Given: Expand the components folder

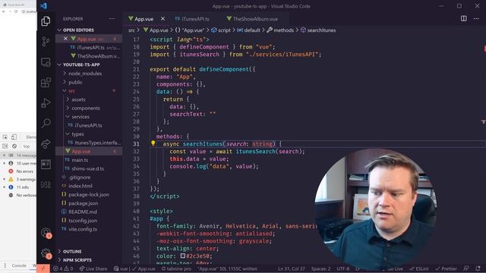Looking at the screenshot, I should [x=68, y=108].
